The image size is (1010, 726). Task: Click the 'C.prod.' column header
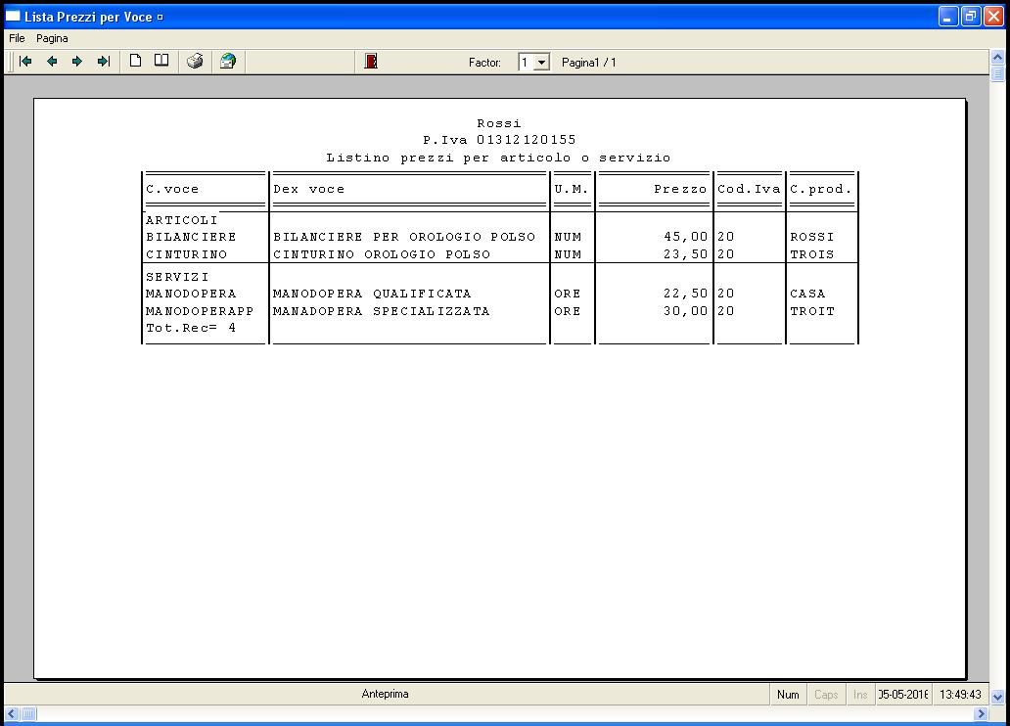point(820,189)
